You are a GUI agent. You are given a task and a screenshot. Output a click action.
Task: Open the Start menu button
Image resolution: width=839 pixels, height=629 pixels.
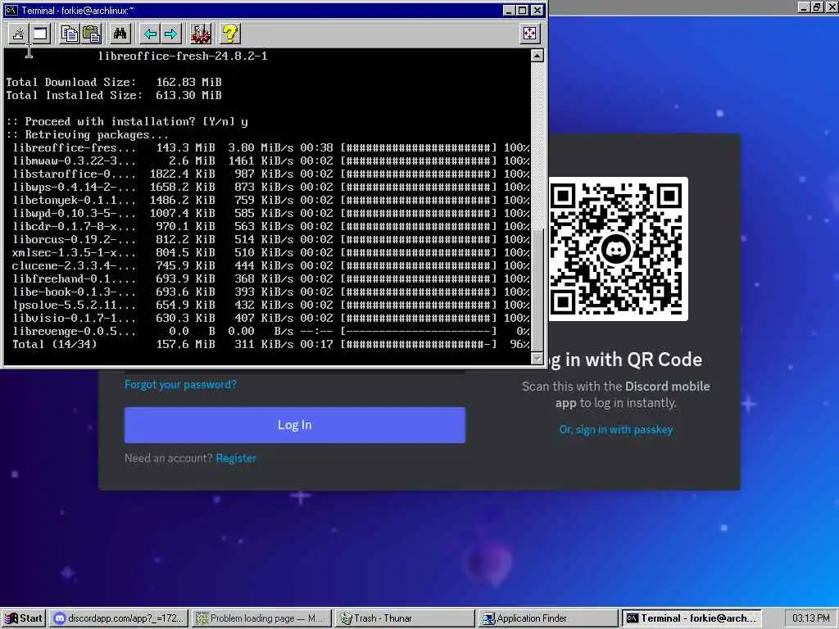[24, 618]
